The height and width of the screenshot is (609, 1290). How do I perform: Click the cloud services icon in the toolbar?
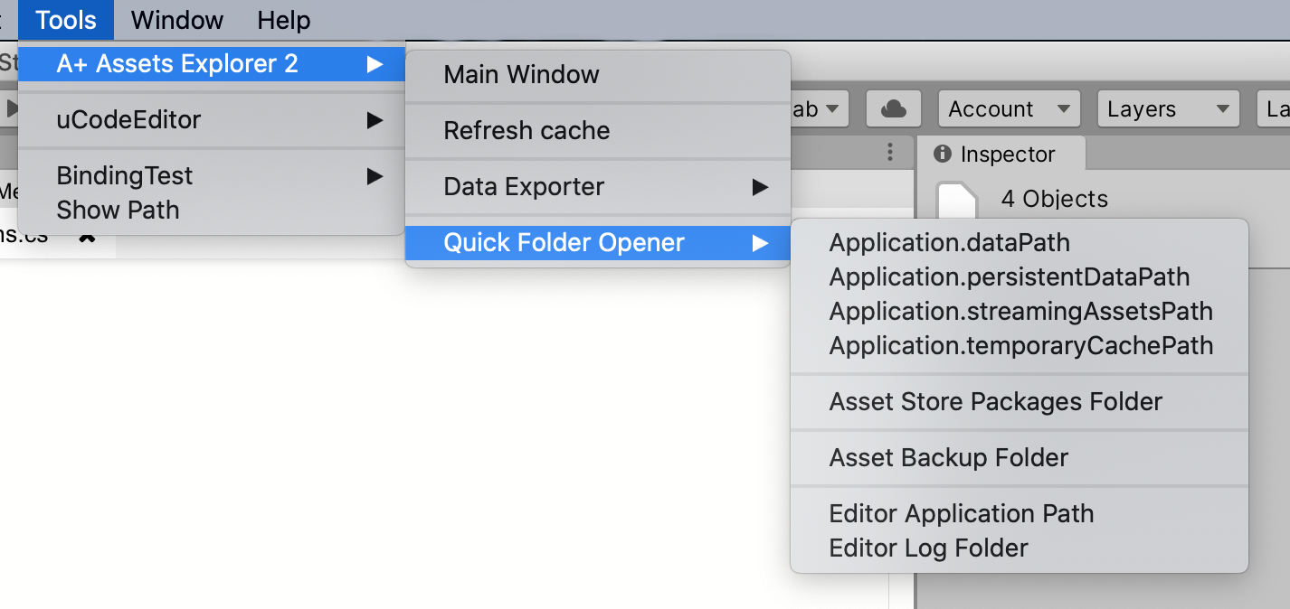pyautogui.click(x=893, y=109)
